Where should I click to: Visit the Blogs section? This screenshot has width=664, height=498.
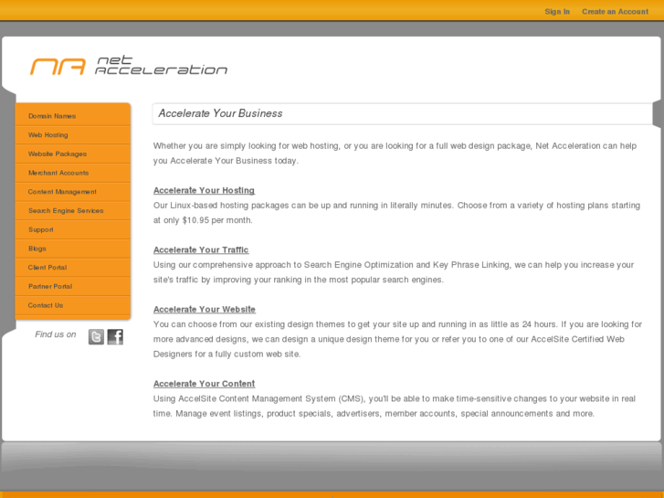pyautogui.click(x=73, y=249)
